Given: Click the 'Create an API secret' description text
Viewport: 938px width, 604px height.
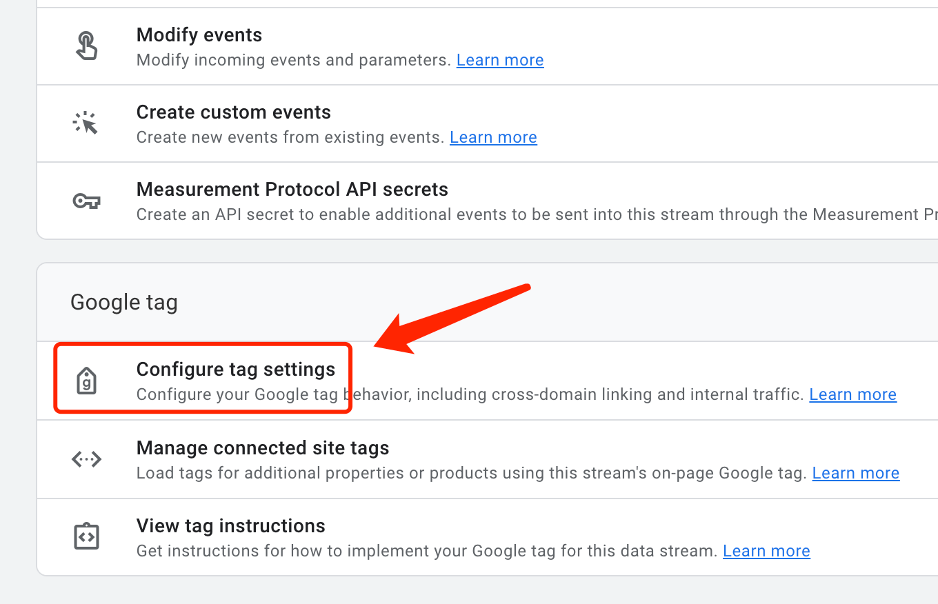Looking at the screenshot, I should point(483,214).
